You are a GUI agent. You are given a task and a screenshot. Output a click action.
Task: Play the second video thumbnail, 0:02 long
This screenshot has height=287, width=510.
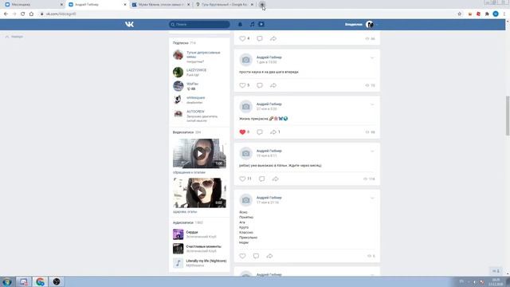[199, 193]
